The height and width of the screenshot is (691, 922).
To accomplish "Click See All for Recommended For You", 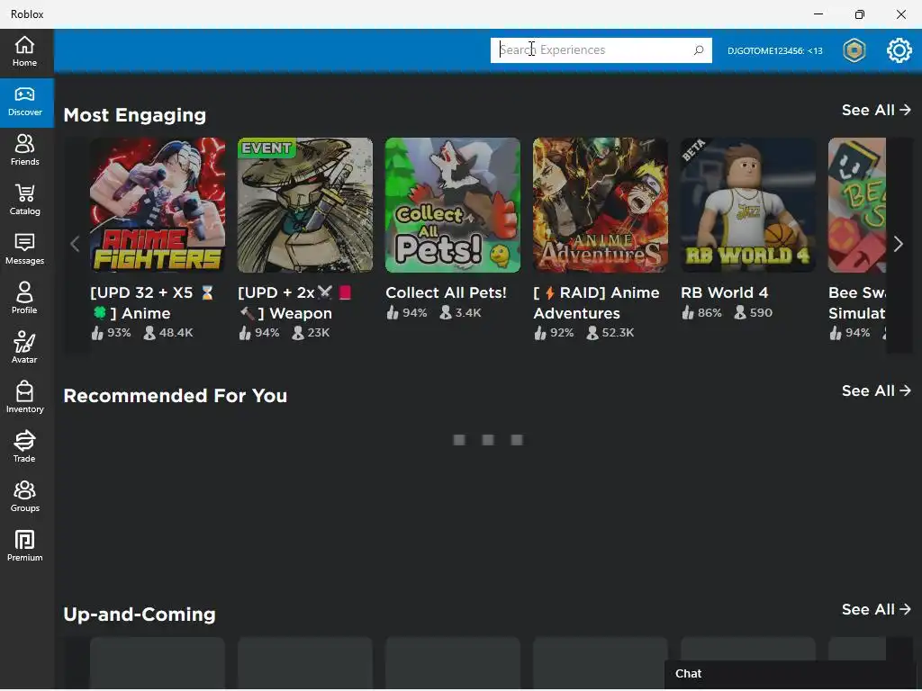I will coord(876,390).
